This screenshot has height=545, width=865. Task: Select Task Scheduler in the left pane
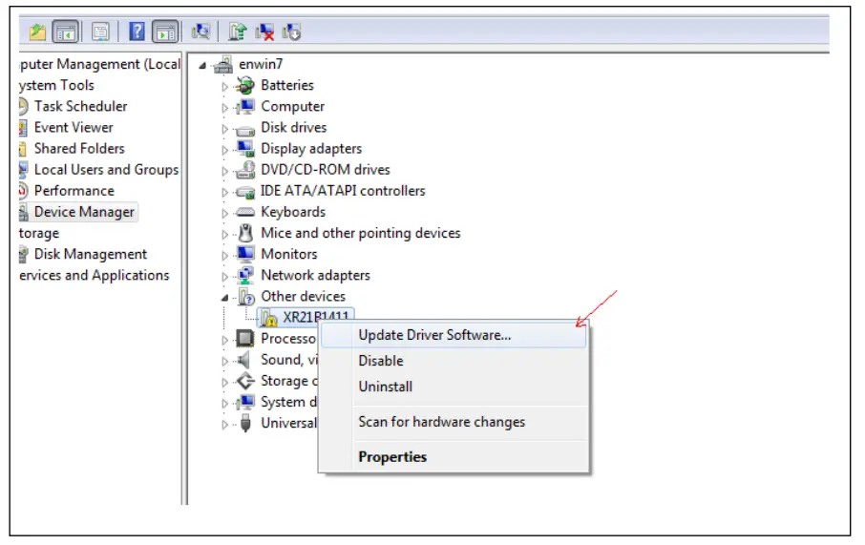click(x=80, y=106)
